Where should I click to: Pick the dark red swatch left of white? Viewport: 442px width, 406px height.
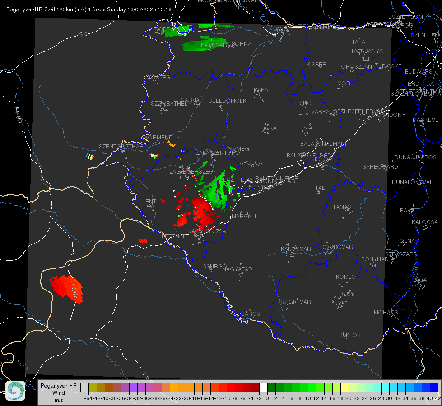pos(255,387)
